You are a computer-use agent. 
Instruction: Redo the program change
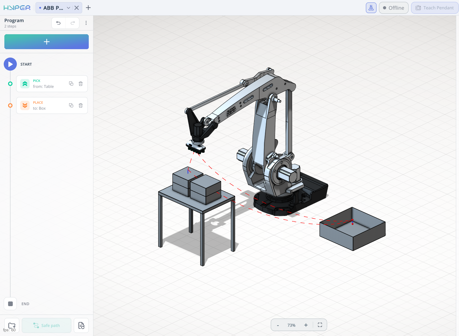click(73, 23)
